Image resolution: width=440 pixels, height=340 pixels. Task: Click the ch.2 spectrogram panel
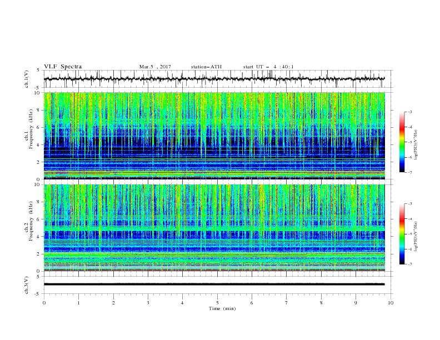click(214, 228)
